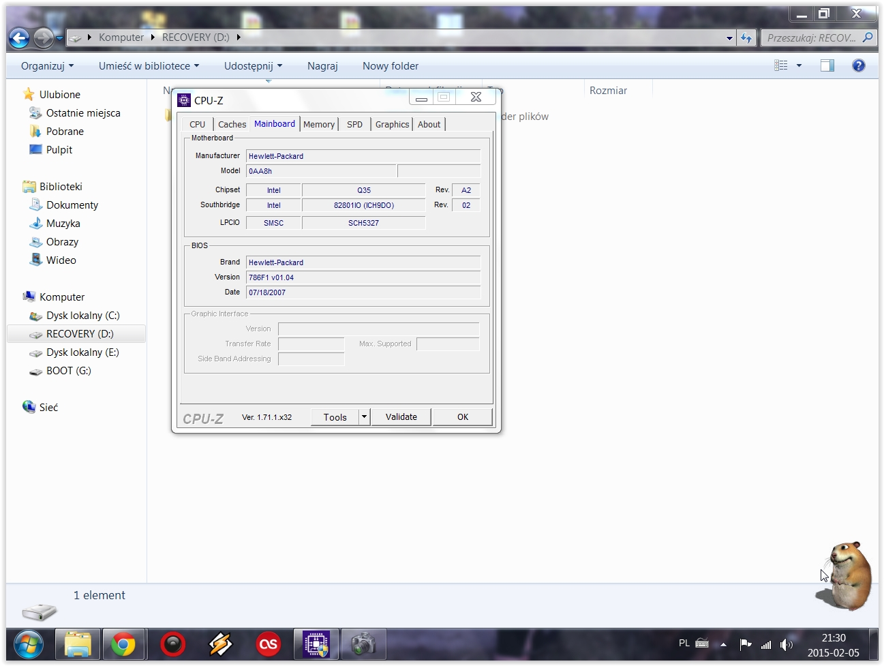The height and width of the screenshot is (666, 884).
Task: Open the Udostępnij dropdown menu
Action: click(253, 66)
